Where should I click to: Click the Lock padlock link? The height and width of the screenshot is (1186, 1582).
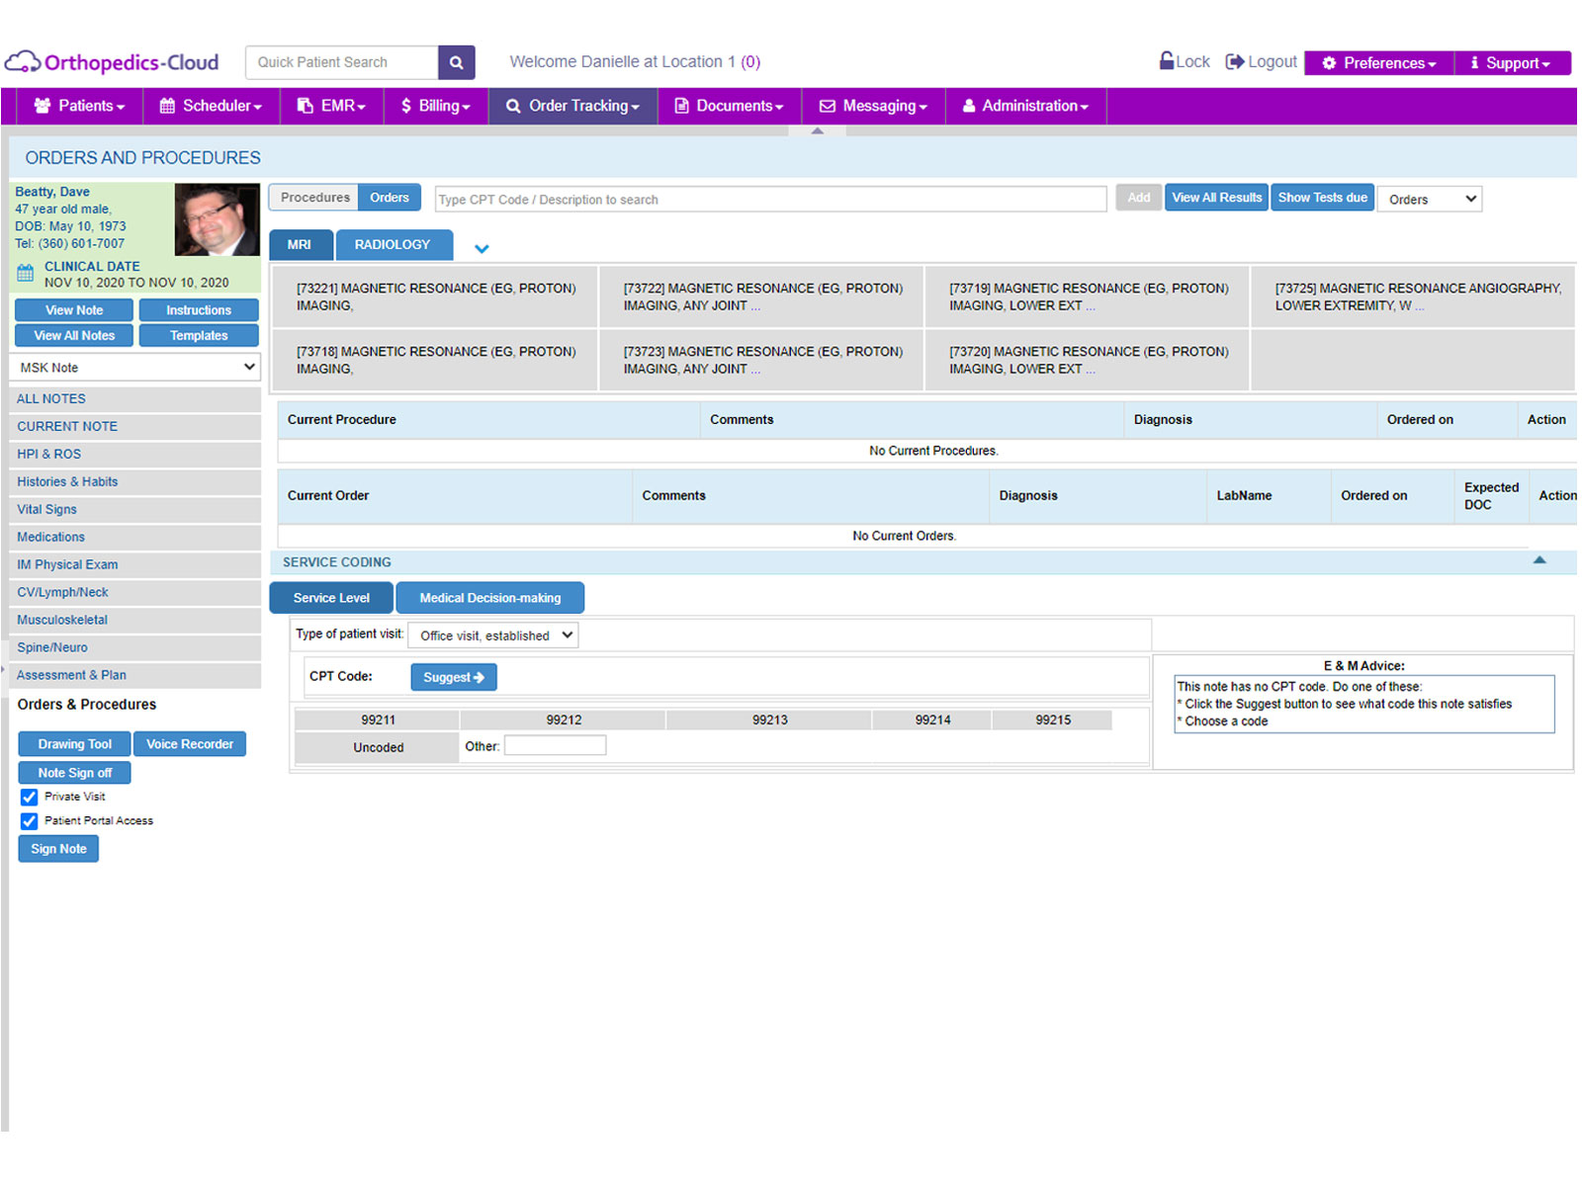1185,61
